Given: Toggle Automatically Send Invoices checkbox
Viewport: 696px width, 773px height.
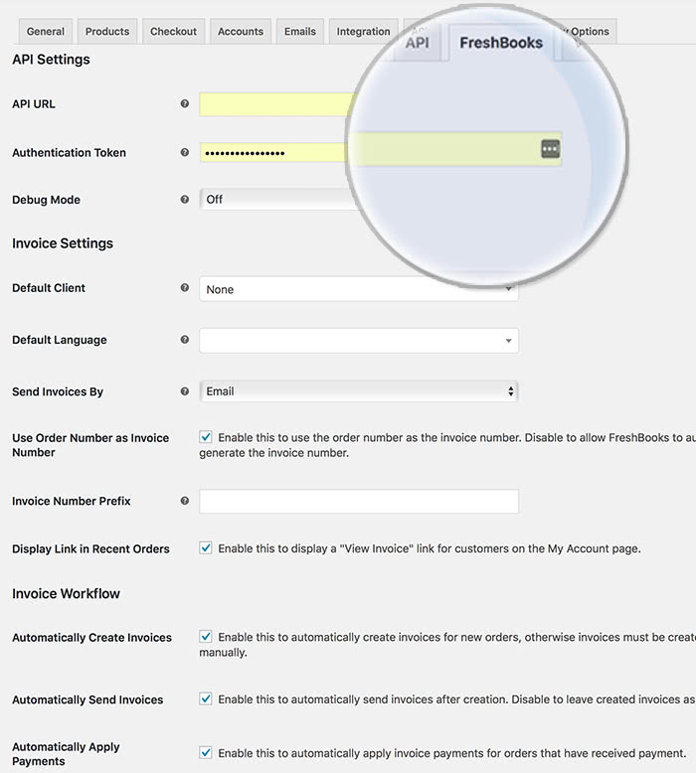Looking at the screenshot, I should (x=206, y=698).
